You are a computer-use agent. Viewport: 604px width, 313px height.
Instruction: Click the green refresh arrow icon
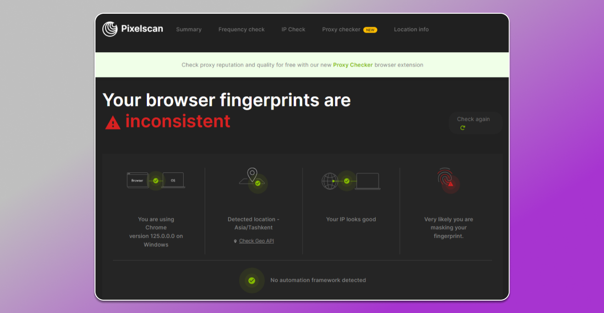pyautogui.click(x=463, y=128)
